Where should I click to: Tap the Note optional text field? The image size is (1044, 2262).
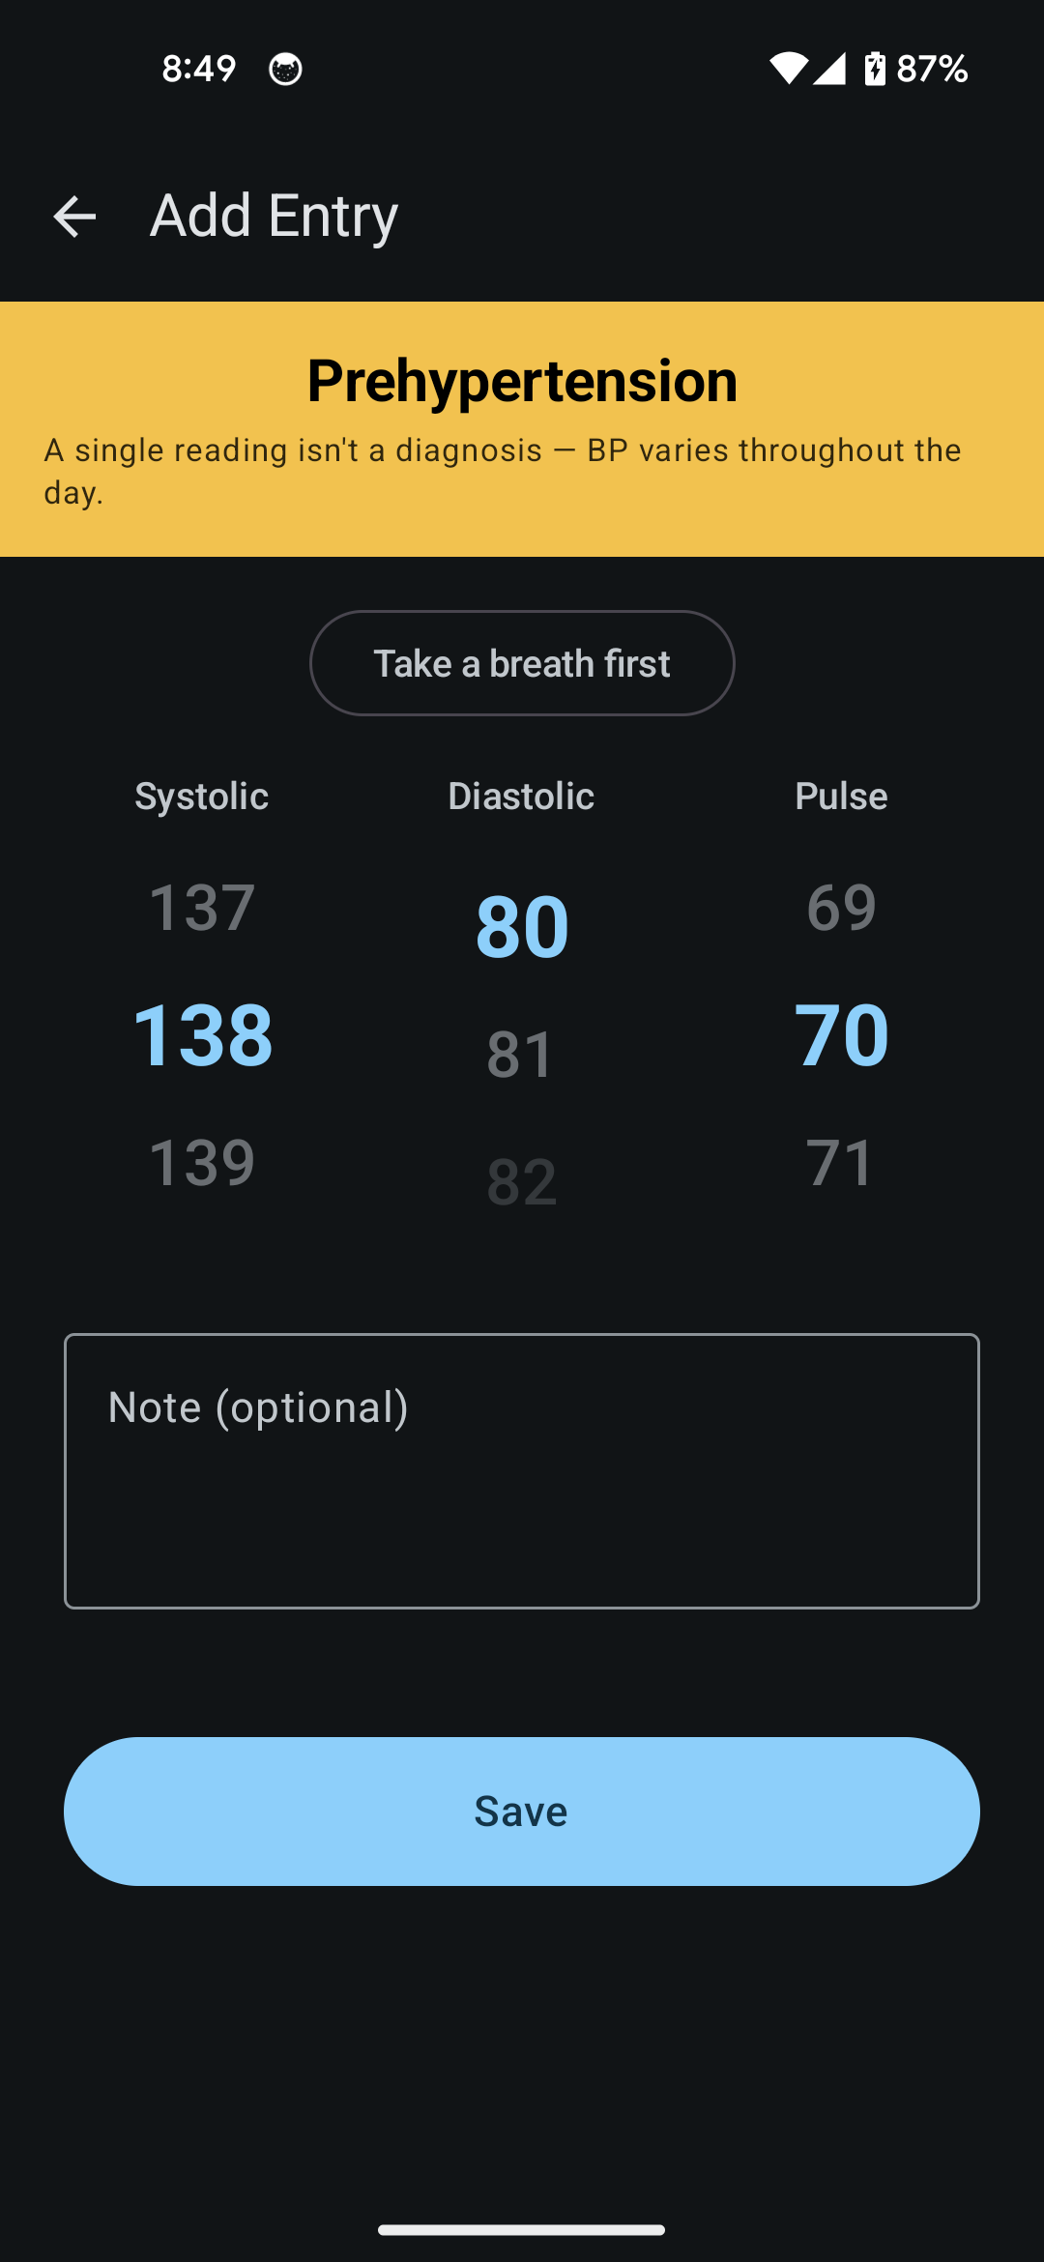click(x=521, y=1469)
